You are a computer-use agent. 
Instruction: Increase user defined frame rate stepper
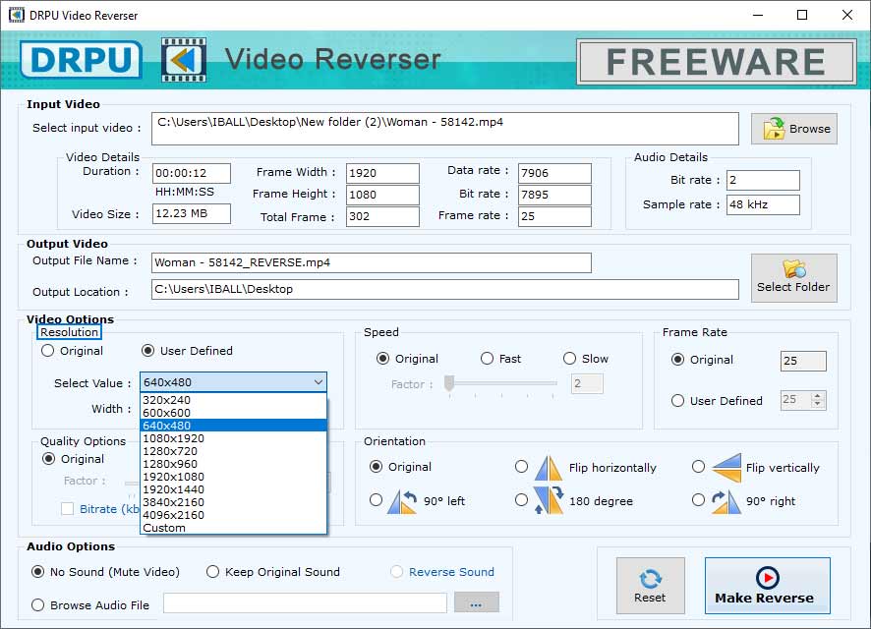click(817, 396)
